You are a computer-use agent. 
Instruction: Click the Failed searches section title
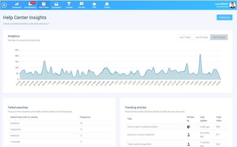click(18, 107)
